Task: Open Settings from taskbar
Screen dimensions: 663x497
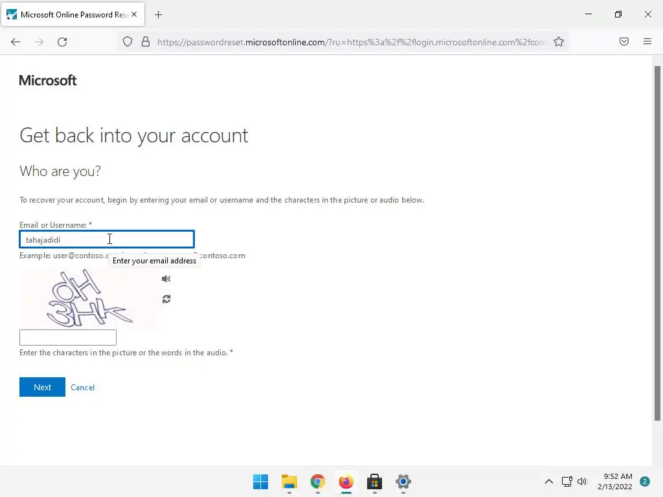Action: click(403, 481)
